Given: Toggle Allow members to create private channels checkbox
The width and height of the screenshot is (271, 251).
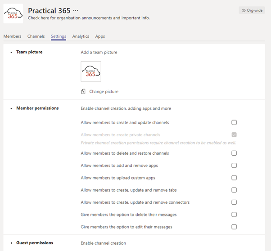Looking at the screenshot, I should point(234,135).
